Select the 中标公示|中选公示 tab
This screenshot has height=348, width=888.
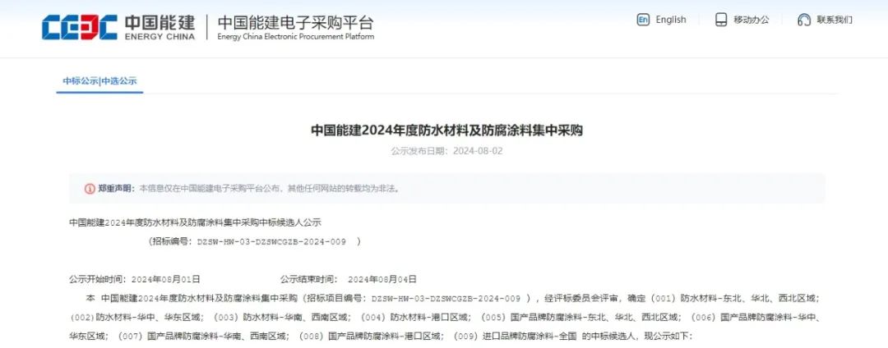(99, 80)
